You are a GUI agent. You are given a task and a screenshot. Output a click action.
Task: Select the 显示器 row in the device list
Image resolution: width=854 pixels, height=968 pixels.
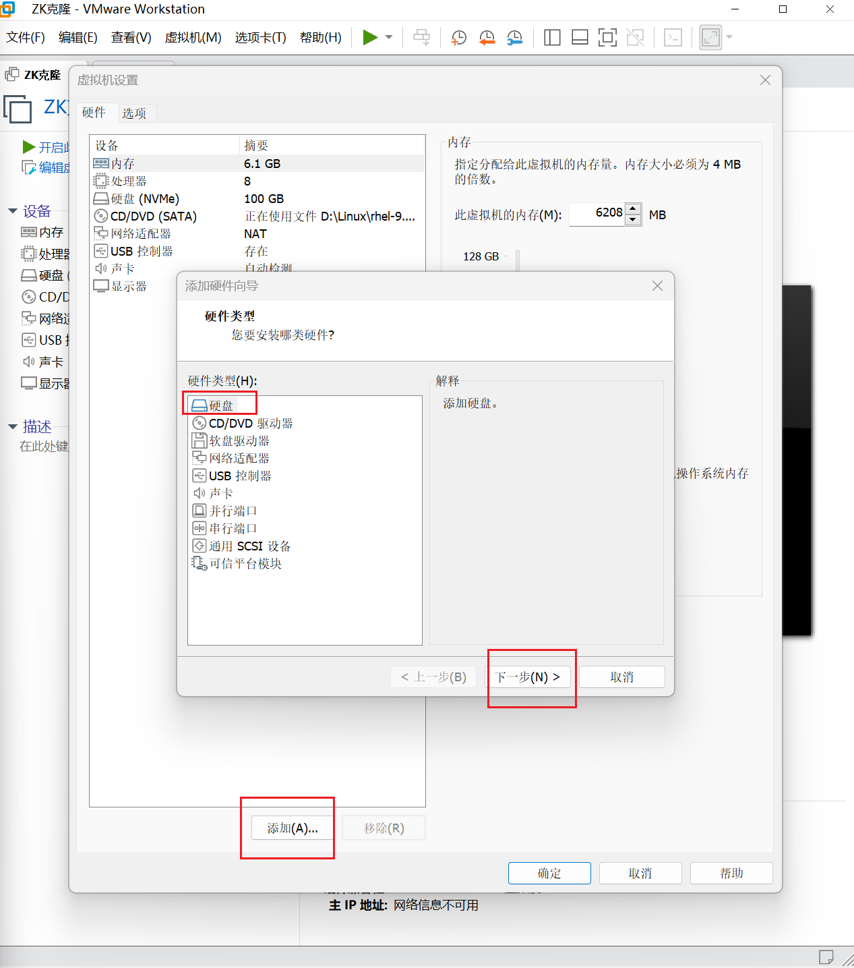[x=133, y=286]
